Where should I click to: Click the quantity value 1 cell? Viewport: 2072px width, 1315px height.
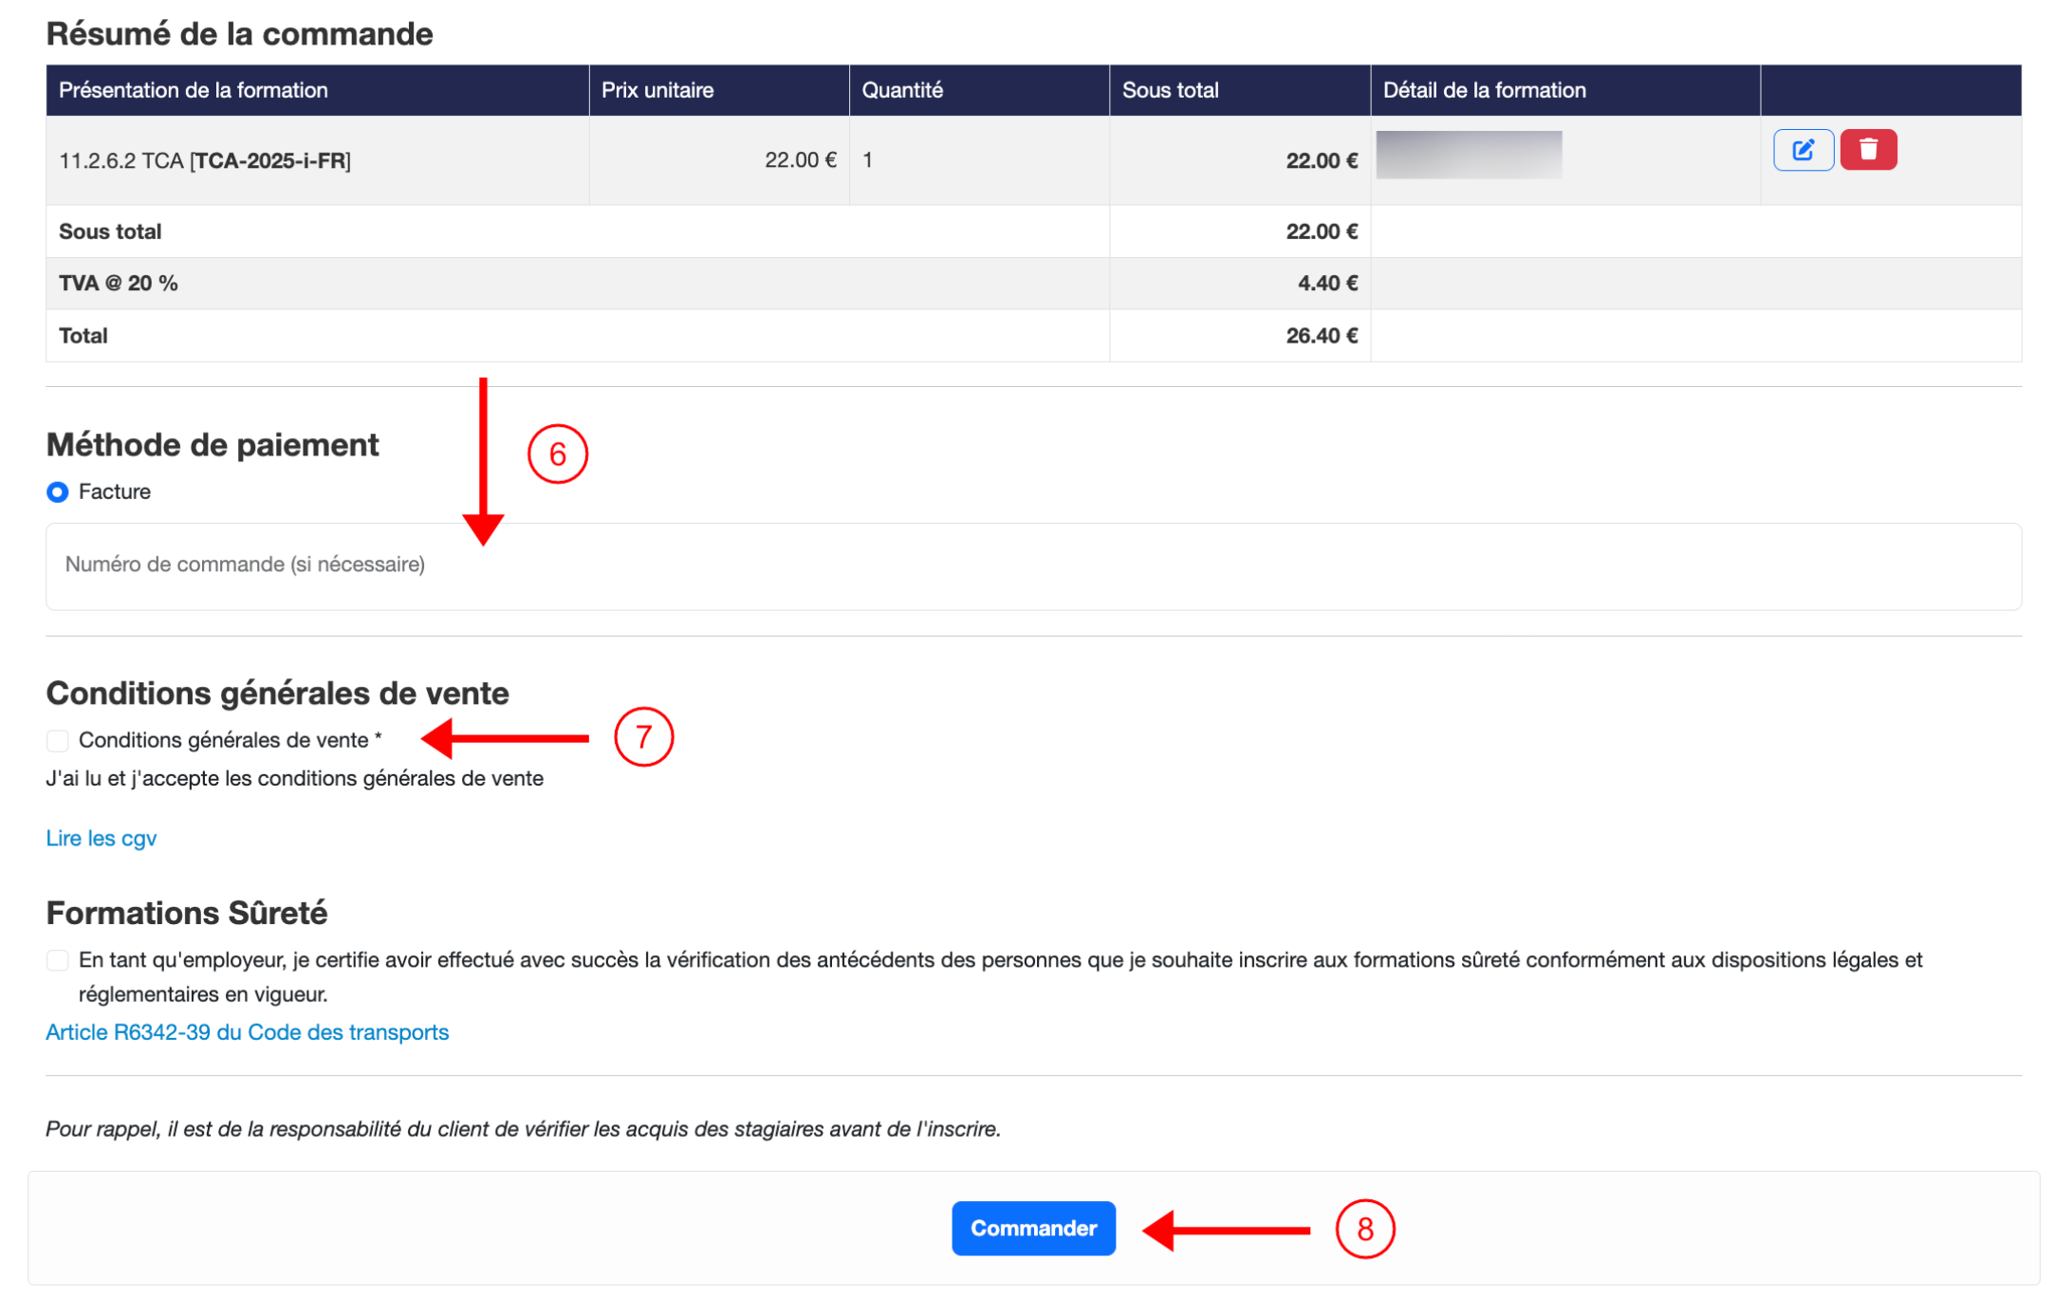tap(979, 160)
